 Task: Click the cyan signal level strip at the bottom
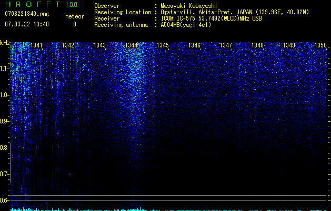(168, 209)
